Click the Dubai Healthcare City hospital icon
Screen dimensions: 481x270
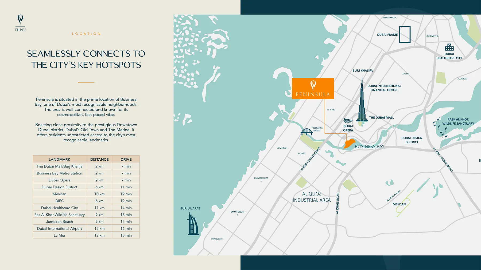tap(449, 47)
